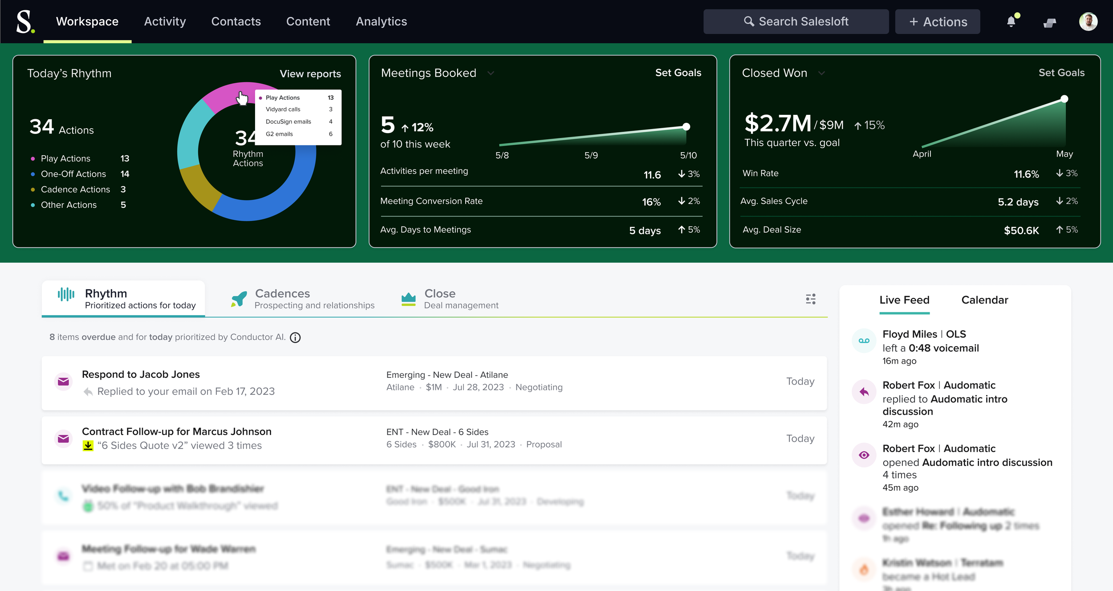Click voicemail icon for Floyd Miles
The height and width of the screenshot is (591, 1113).
pyautogui.click(x=864, y=341)
